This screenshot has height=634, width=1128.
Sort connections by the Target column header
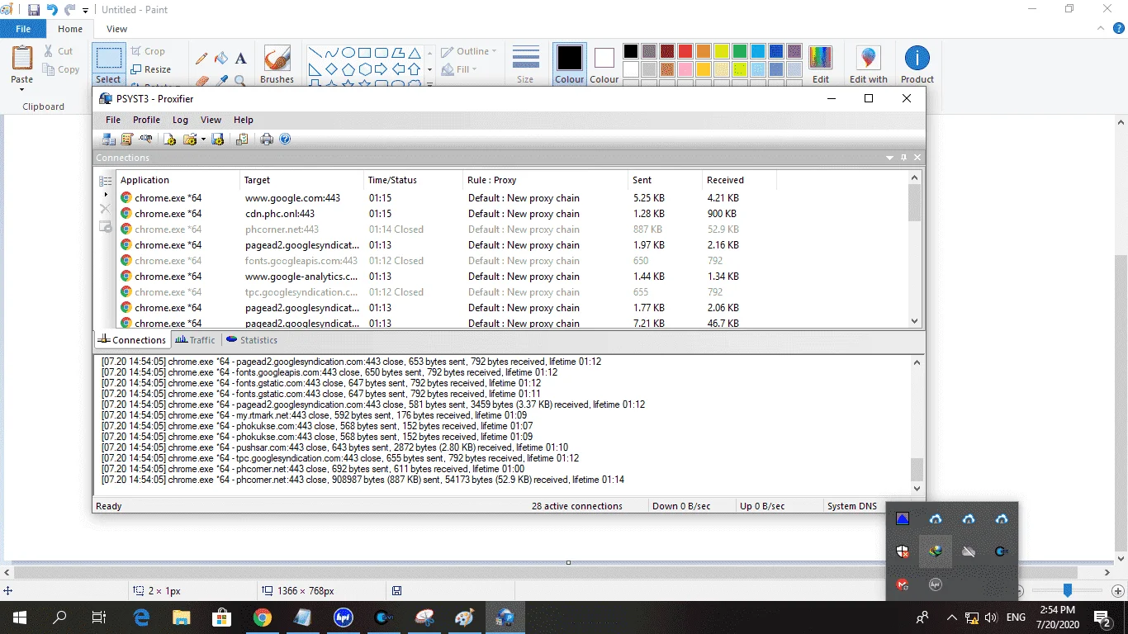pos(301,180)
